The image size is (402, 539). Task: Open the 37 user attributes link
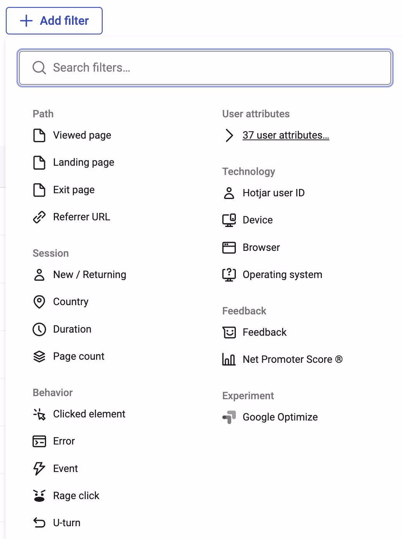286,135
